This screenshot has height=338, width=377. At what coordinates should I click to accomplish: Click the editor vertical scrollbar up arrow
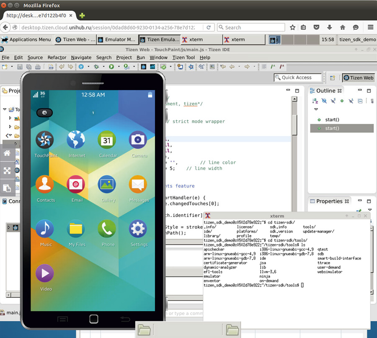point(294,99)
